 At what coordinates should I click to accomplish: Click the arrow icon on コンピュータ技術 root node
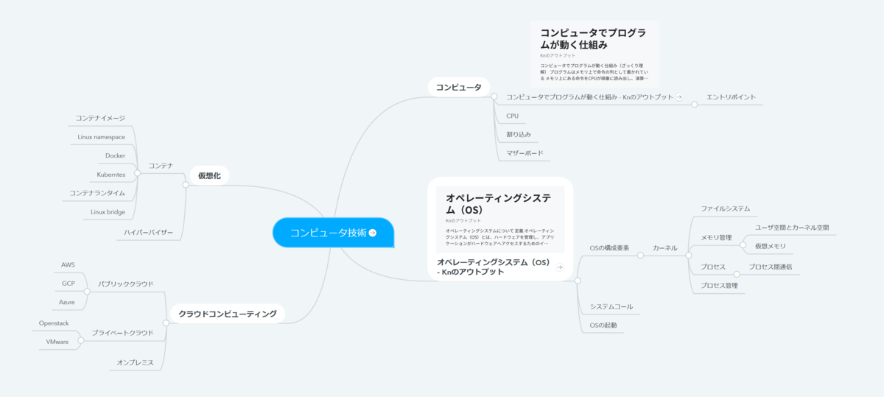click(x=373, y=233)
